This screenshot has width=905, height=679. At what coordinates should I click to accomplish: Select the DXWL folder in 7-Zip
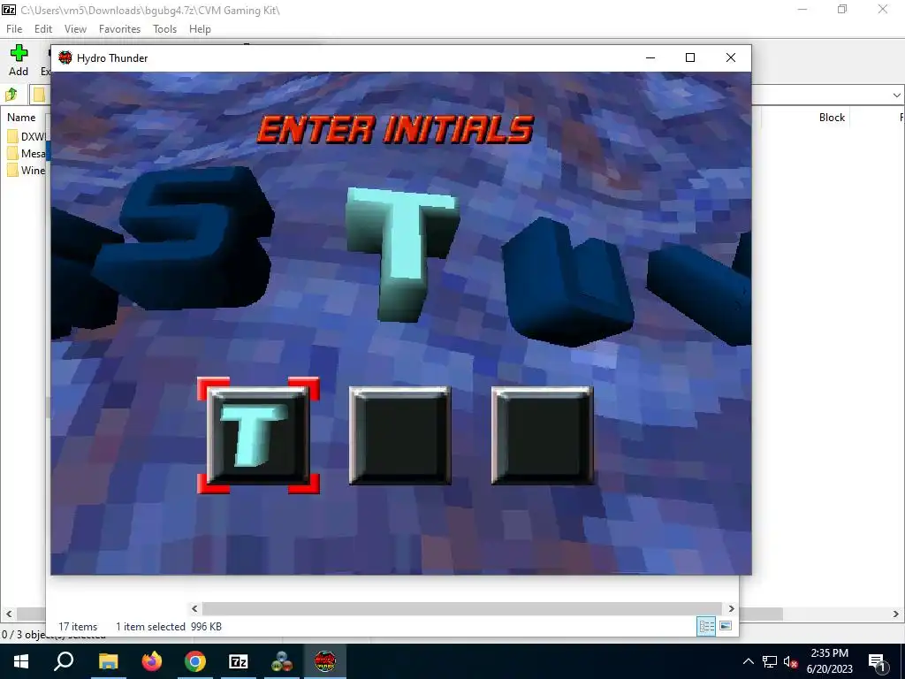tap(27, 137)
